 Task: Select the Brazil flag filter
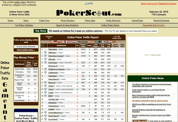[x=95, y=42]
